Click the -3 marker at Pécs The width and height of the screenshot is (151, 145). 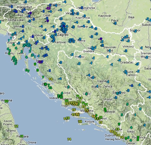tap(115, 23)
